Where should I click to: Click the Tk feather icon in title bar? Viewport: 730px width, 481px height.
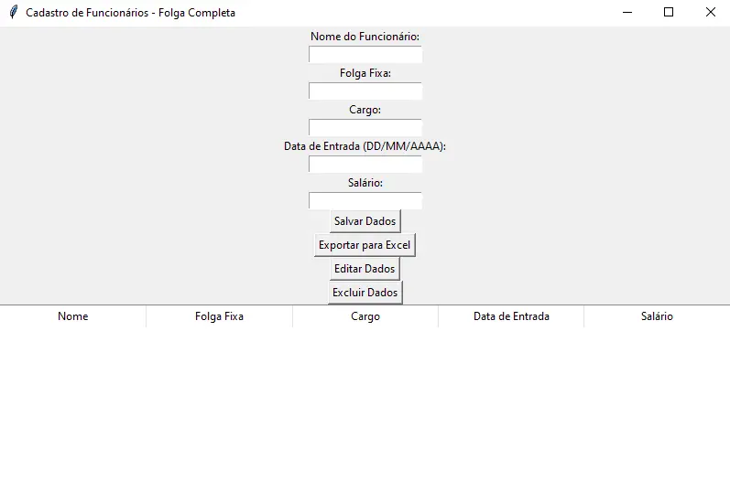pos(13,13)
